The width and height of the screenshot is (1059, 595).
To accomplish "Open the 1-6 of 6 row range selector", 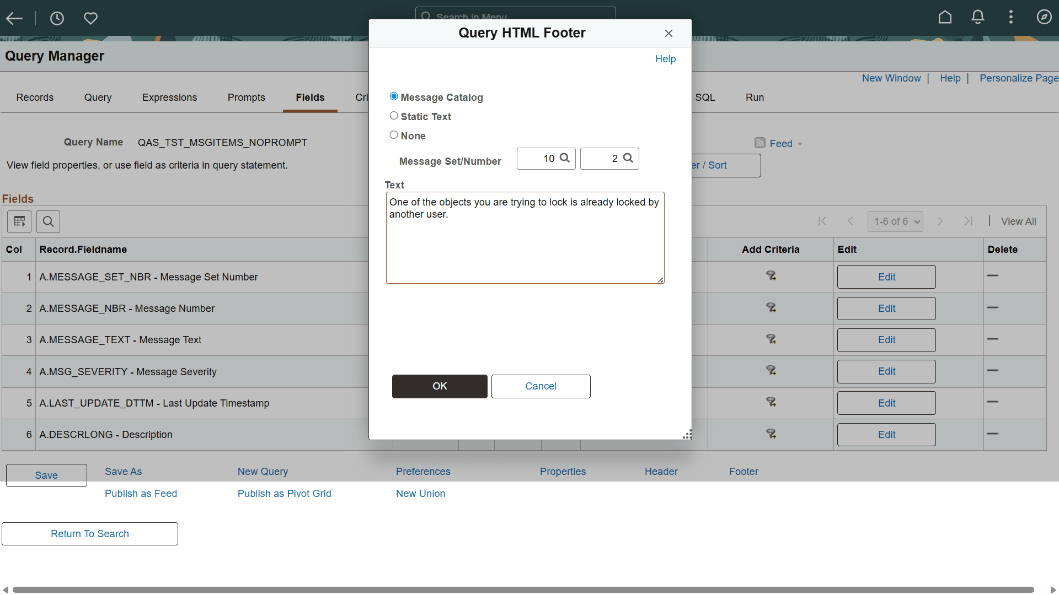I will pyautogui.click(x=895, y=221).
